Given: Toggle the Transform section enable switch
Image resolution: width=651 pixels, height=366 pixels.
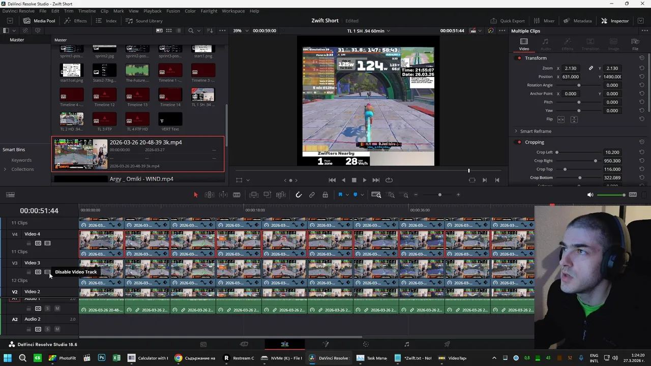Looking at the screenshot, I should click(x=519, y=58).
